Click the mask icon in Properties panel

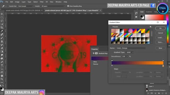click(96, 53)
